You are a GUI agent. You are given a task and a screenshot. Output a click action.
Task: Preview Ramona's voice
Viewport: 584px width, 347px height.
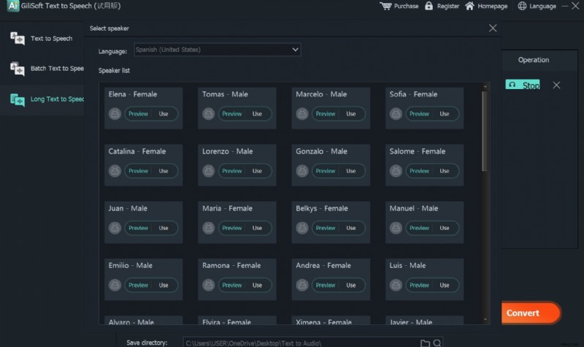(x=232, y=285)
